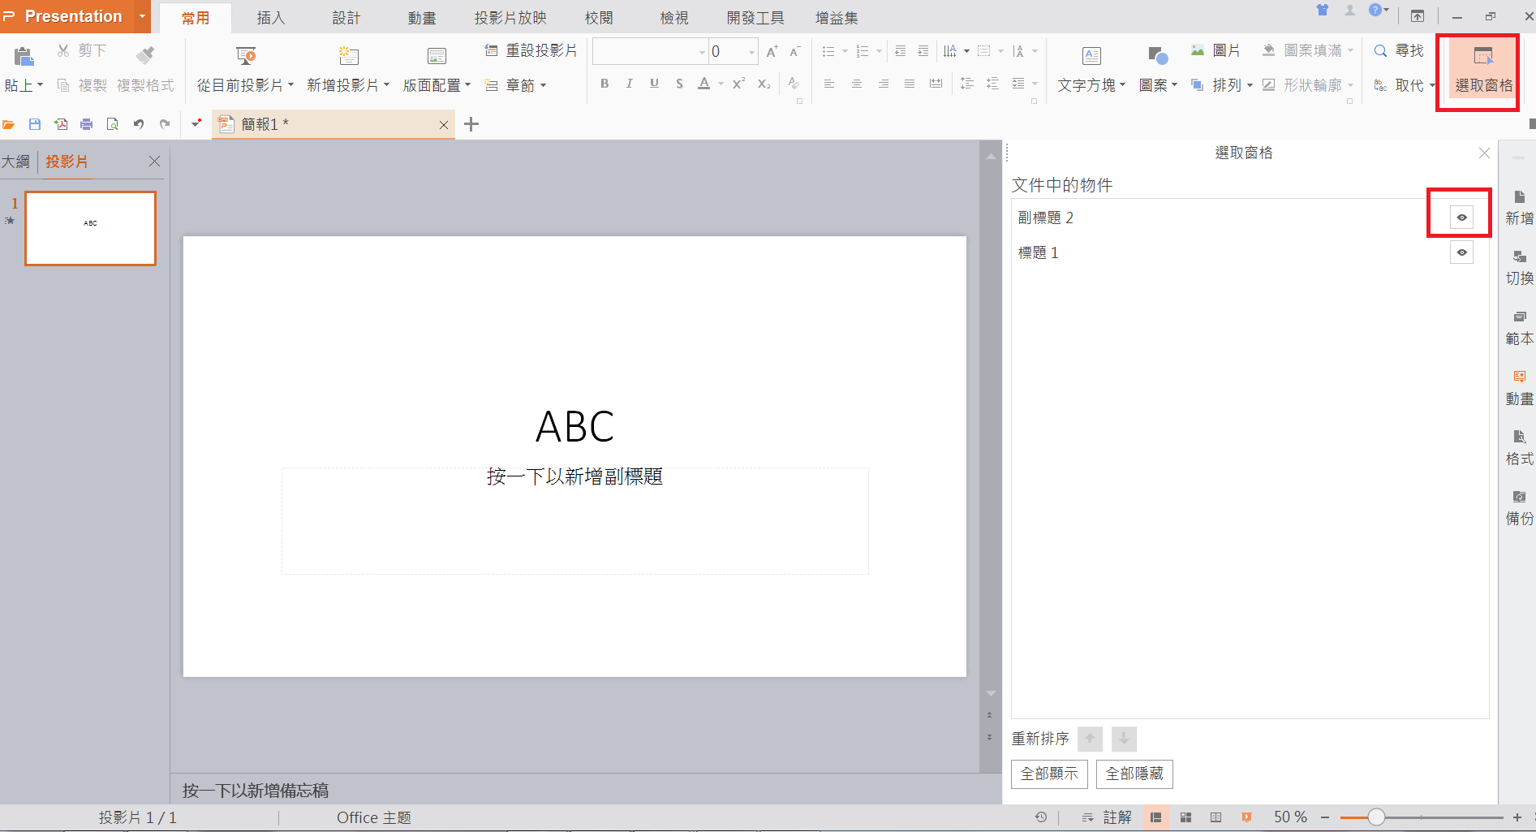The width and height of the screenshot is (1536, 832).
Task: Align text right
Action: coord(883,84)
